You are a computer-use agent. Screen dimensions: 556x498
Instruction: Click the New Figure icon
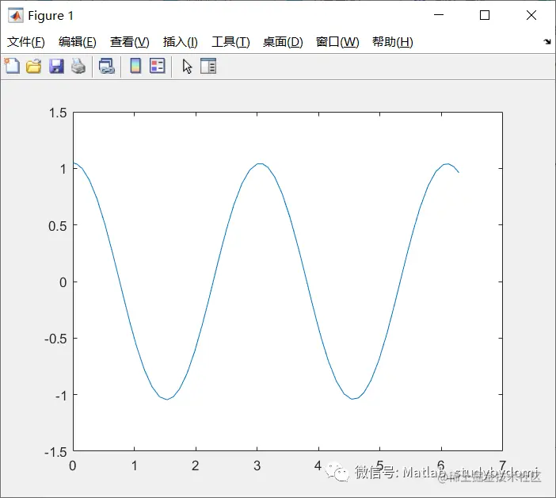(12, 66)
